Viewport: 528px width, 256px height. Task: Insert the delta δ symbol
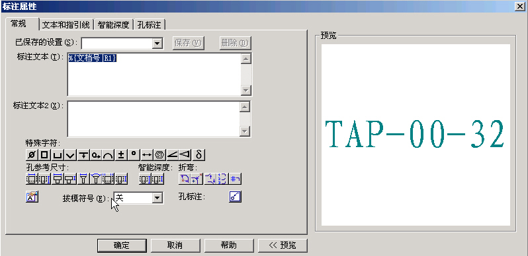click(x=198, y=155)
